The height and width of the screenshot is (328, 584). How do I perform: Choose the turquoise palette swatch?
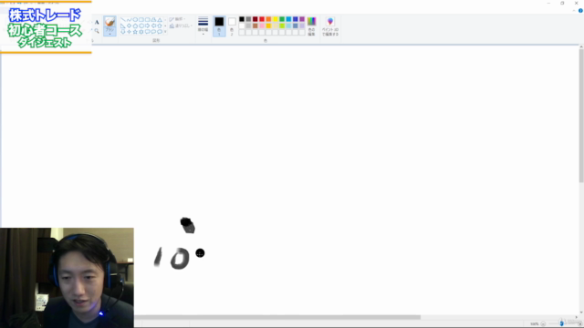(x=288, y=19)
